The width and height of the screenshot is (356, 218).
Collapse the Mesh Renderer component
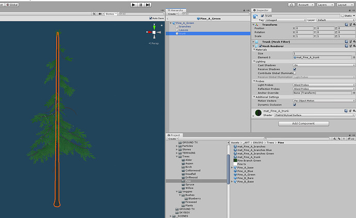coord(254,45)
